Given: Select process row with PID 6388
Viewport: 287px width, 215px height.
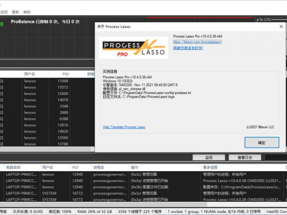Looking at the screenshot, I should [47, 119].
